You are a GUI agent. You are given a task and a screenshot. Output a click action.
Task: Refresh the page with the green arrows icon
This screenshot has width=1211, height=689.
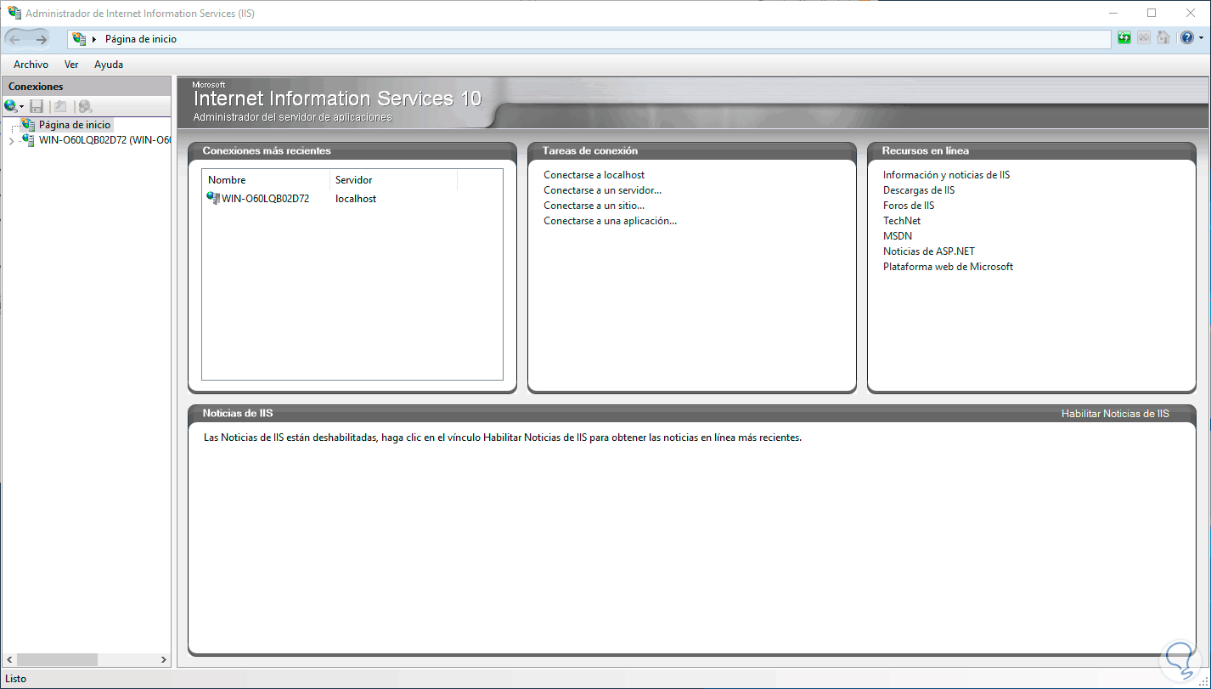(1124, 38)
